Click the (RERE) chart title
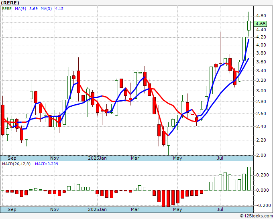This screenshot has width=273, height=219. point(10,3)
